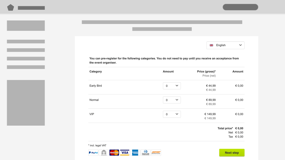Screen dimensions: 285x160
Task: Click the American Express payment icon
Action: pos(135,153)
